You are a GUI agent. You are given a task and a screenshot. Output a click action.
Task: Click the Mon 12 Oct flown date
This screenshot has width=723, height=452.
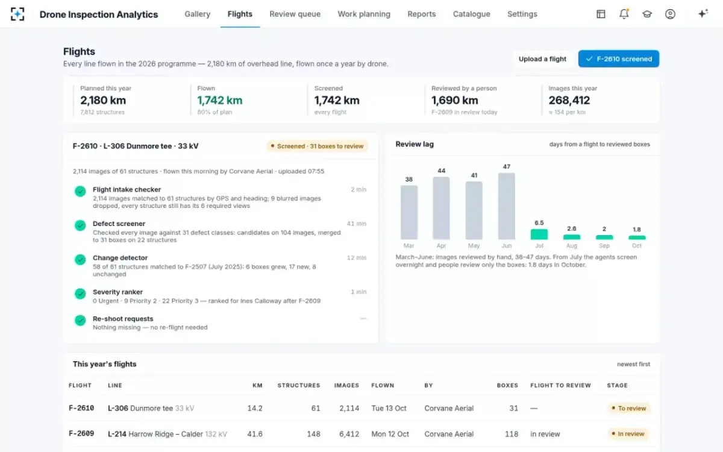(x=390, y=434)
